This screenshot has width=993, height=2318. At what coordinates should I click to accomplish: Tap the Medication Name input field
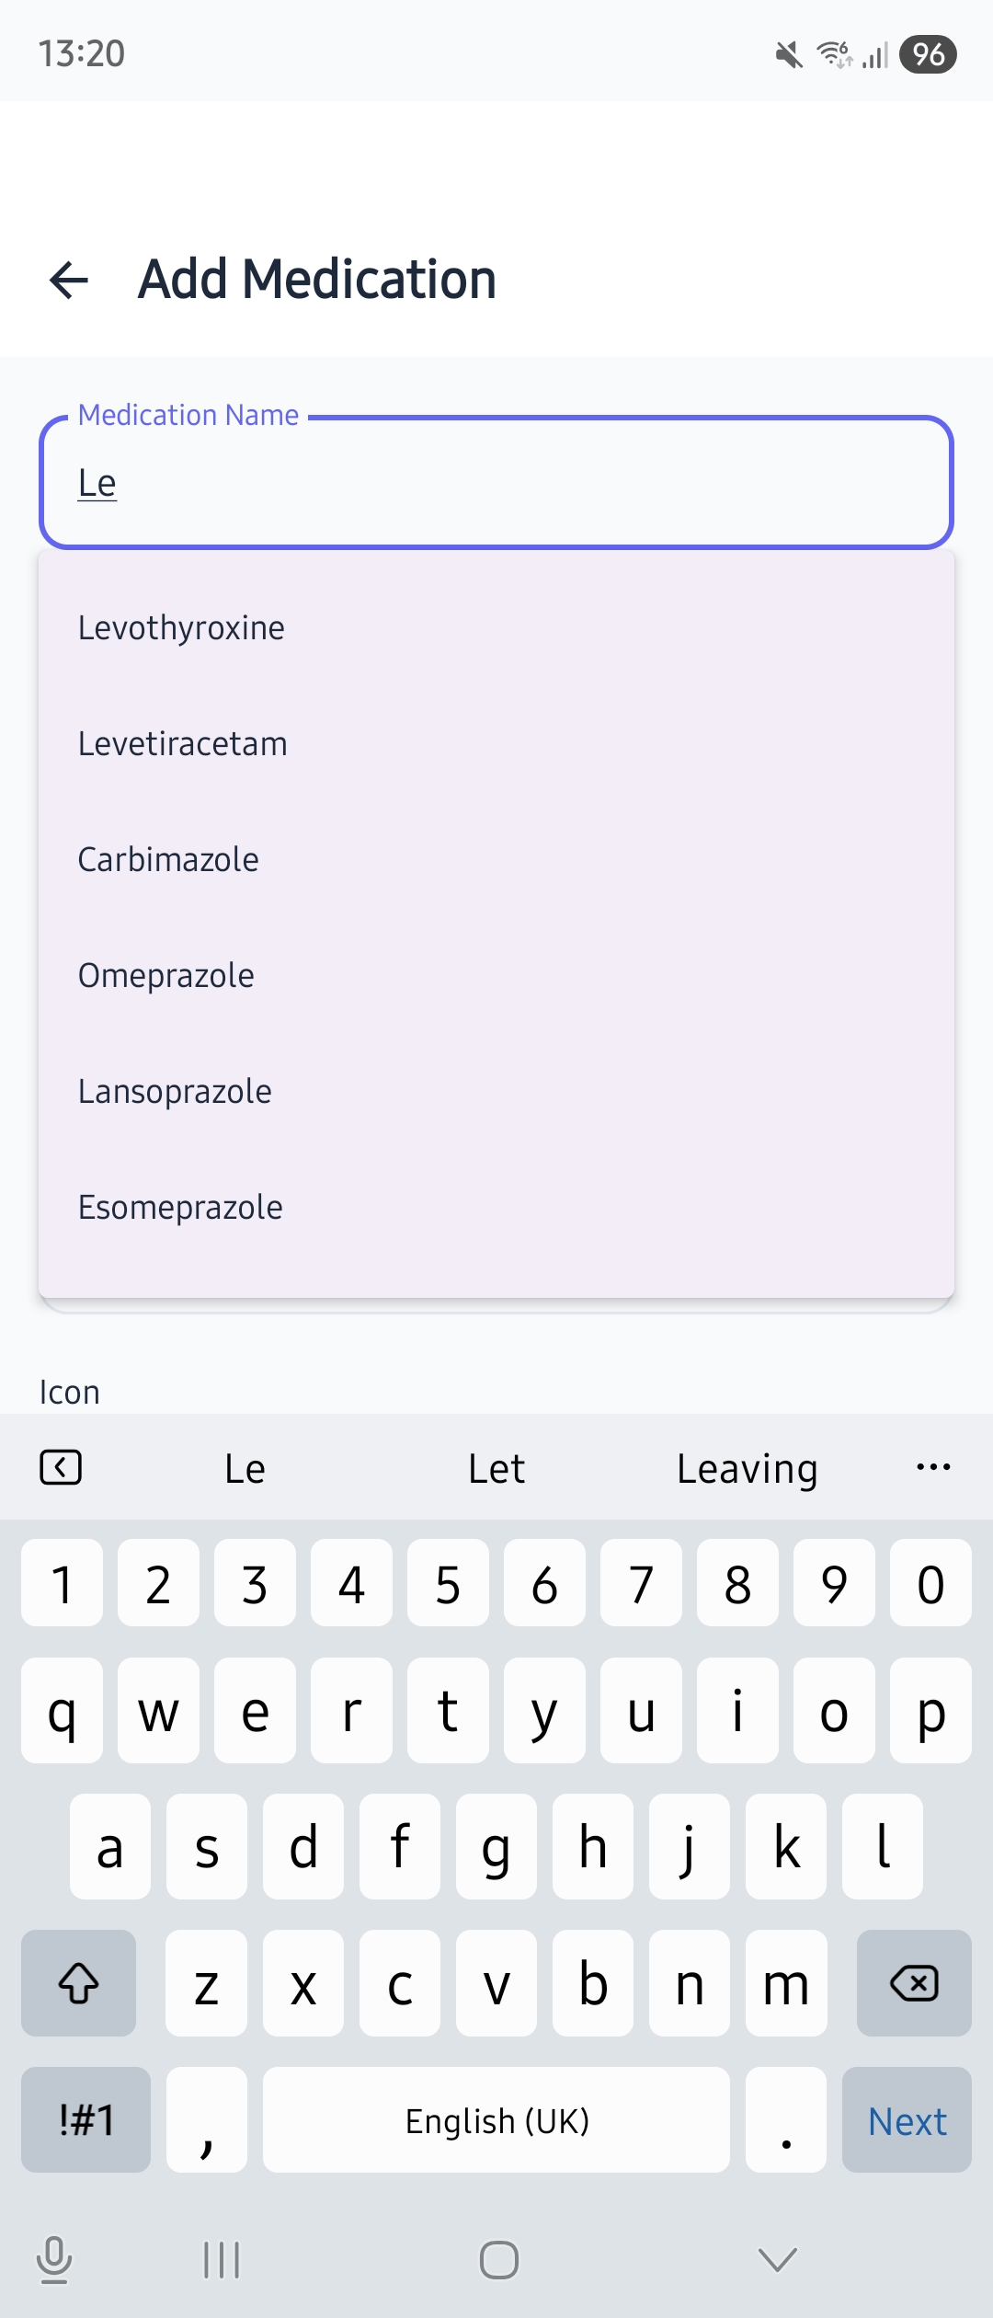(x=496, y=481)
